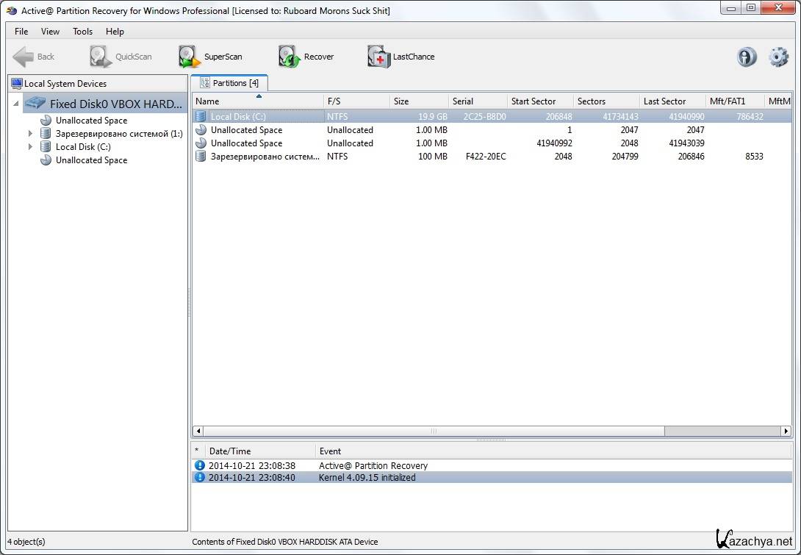Screen dimensions: 801x555
Task: Open the Tools menu
Action: pyautogui.click(x=82, y=32)
